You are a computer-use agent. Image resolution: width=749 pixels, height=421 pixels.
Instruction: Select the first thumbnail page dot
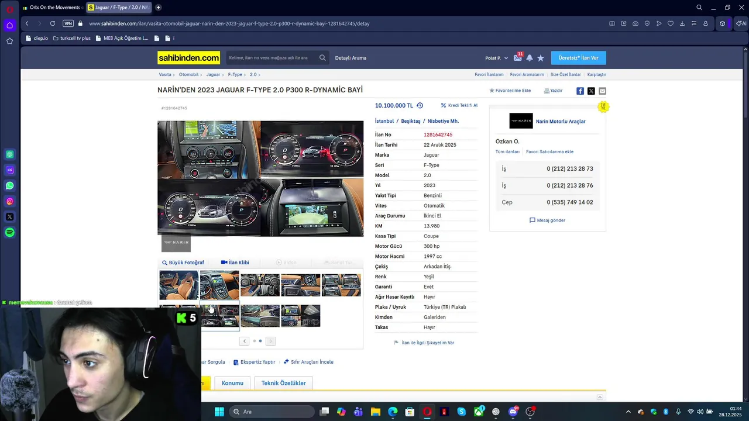click(254, 341)
